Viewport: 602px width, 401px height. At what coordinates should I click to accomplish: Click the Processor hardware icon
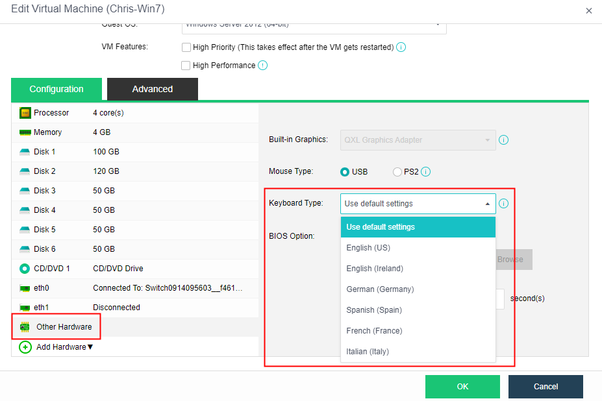point(24,112)
